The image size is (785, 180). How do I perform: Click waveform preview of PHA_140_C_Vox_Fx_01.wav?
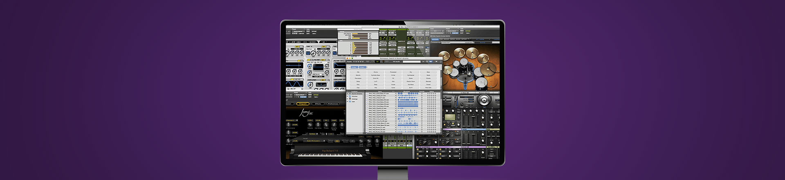coord(408,119)
